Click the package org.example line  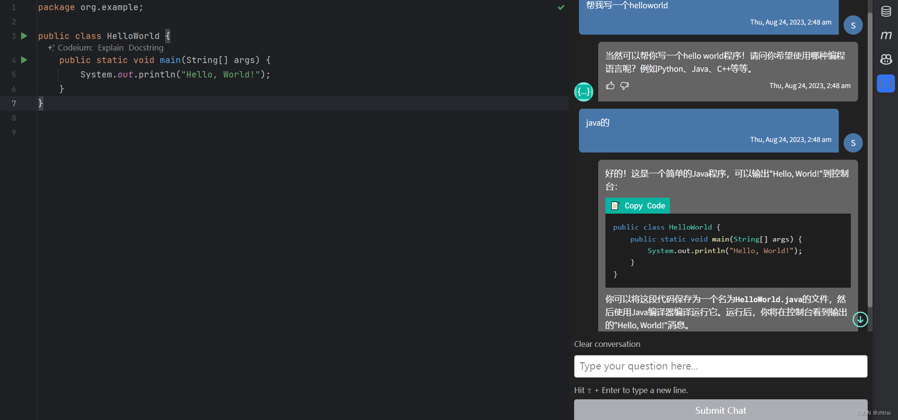pos(90,7)
